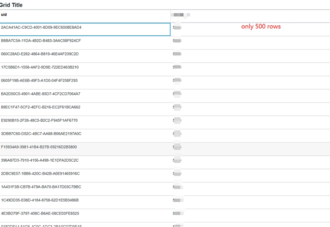Click highlighted row F15934A9-3981-41B4-B27B-59216D2B3800
Viewport: 330px width, 227px height.
pyautogui.click(x=165, y=149)
